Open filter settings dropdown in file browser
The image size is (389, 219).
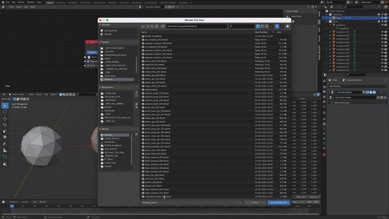(281, 26)
